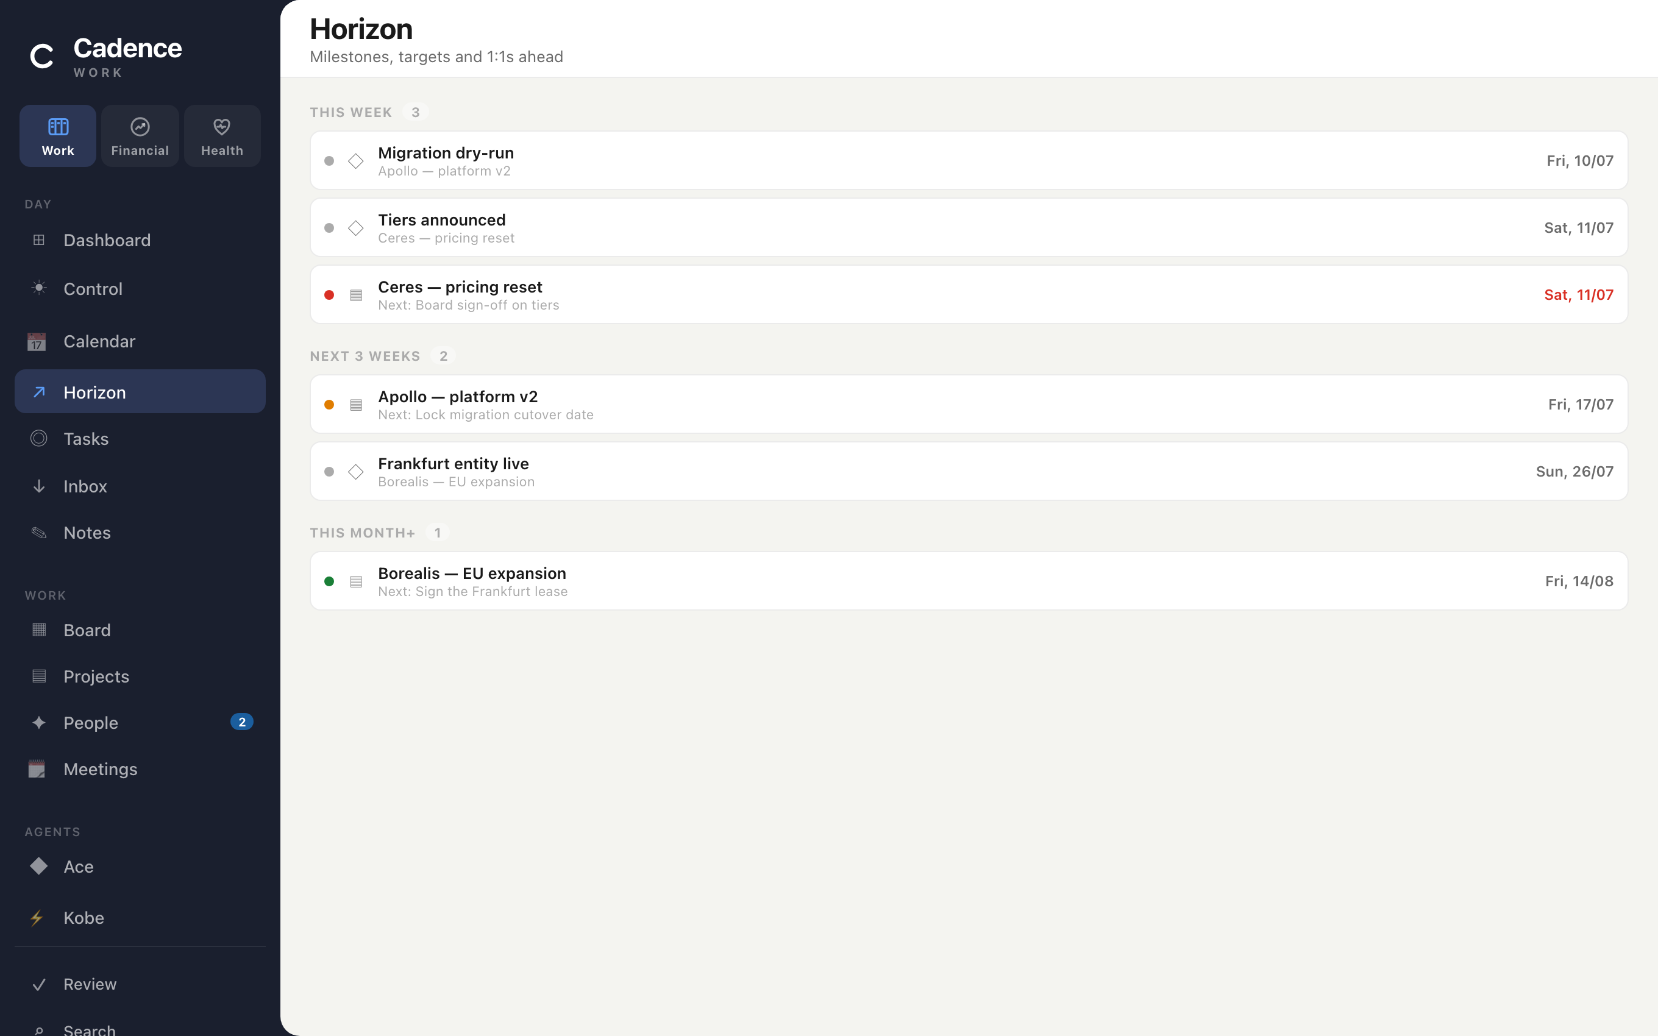The image size is (1658, 1036).
Task: Click 'Next: Board sign-off on tiers' text
Action: (469, 305)
